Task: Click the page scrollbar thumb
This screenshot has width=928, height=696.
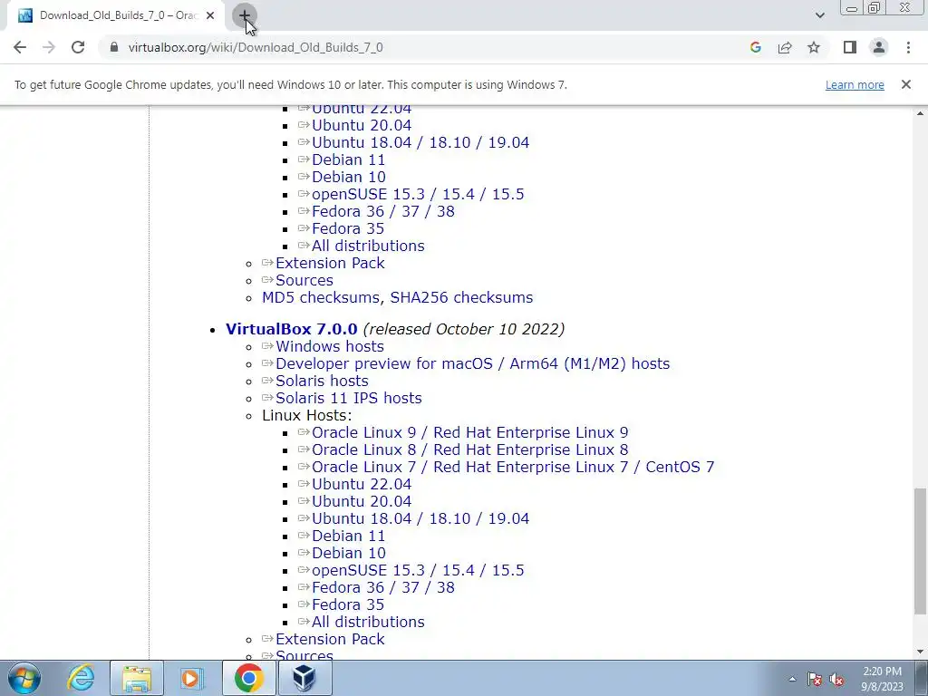Action: pos(920,552)
